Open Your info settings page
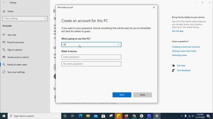 tap(12, 35)
